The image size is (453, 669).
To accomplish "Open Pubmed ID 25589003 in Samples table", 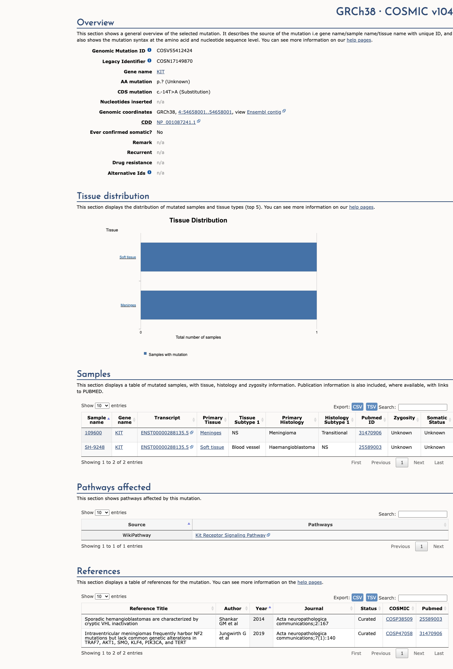I will (370, 447).
